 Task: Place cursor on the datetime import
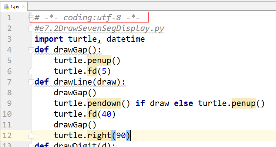tap(126, 39)
